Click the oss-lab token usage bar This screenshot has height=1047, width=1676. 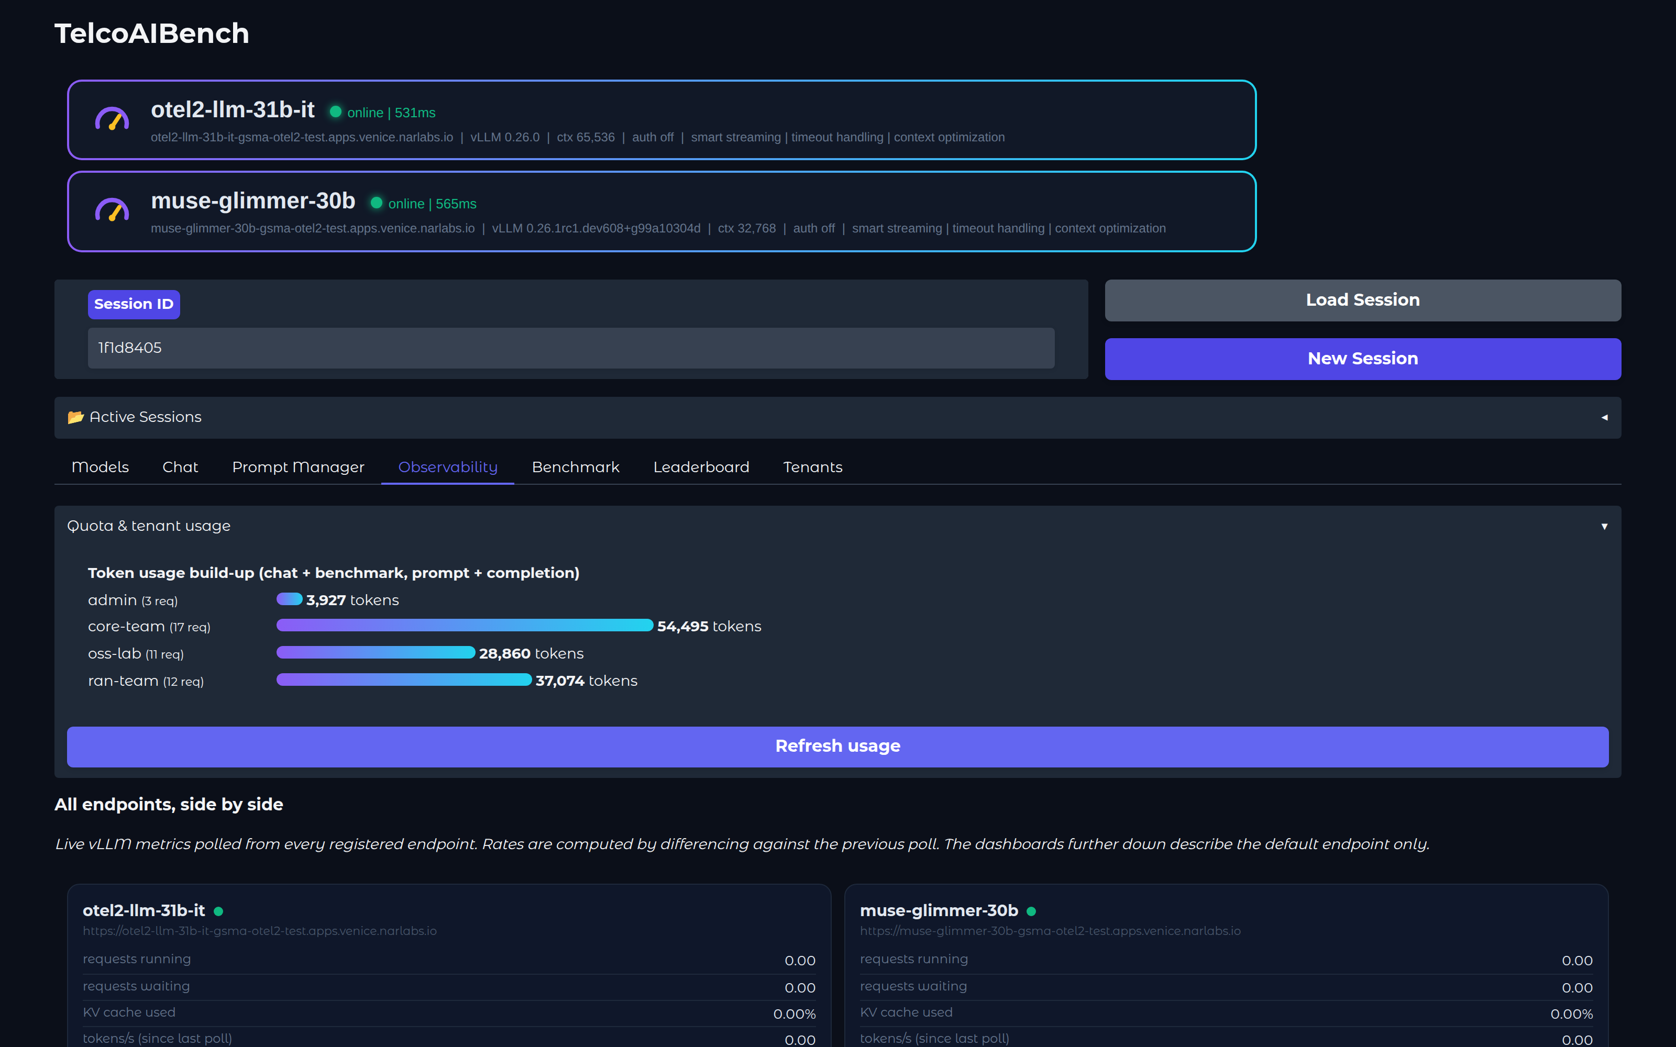click(x=376, y=652)
